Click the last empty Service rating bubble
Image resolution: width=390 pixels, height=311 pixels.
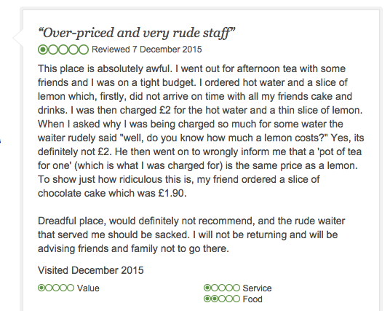point(236,288)
